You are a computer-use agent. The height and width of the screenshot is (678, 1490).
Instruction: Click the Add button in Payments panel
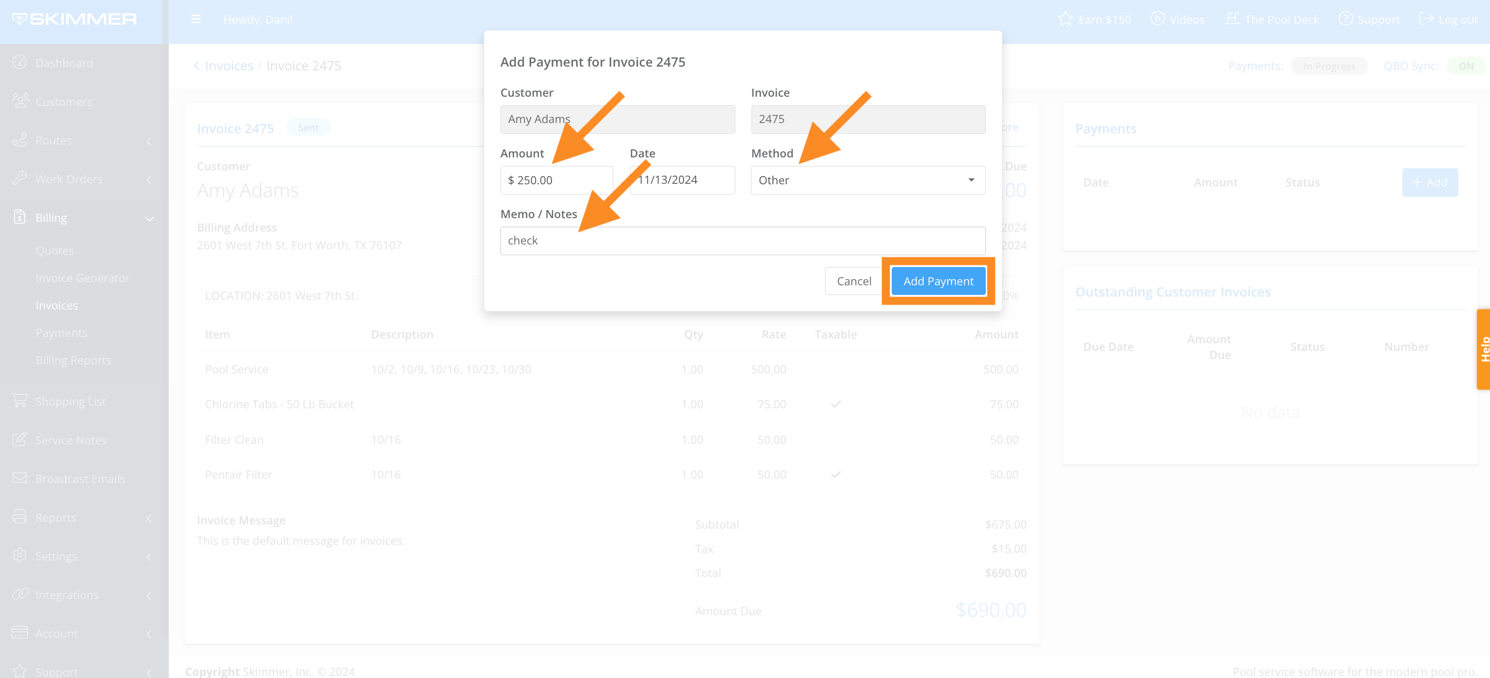[1429, 182]
